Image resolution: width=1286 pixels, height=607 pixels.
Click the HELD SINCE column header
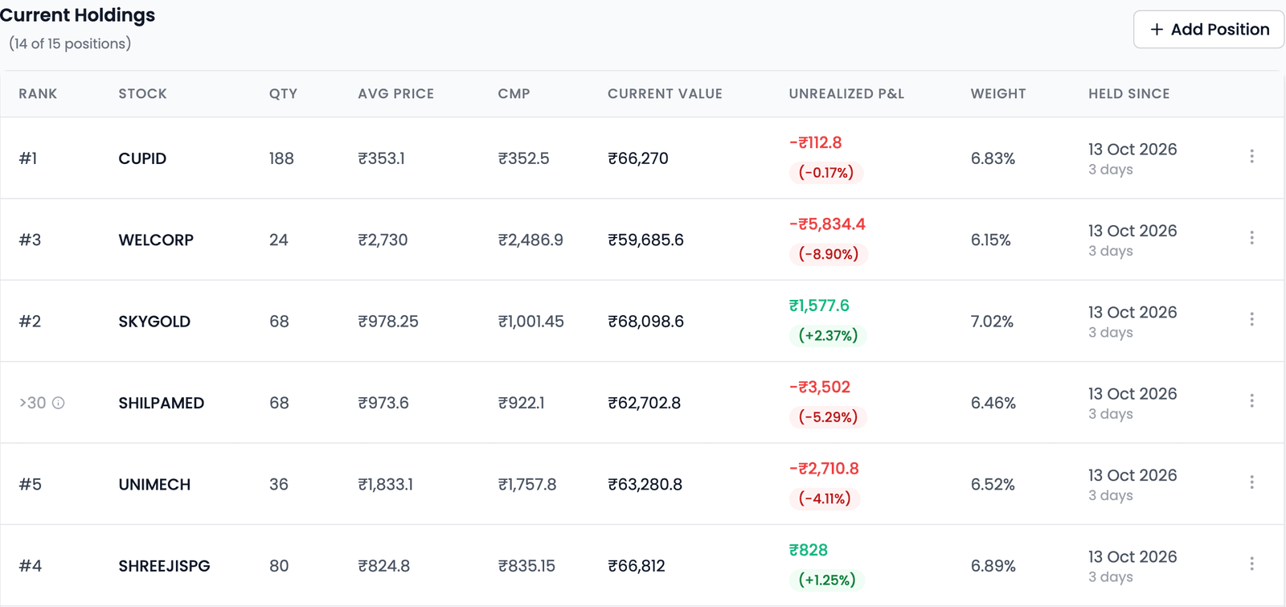tap(1128, 94)
